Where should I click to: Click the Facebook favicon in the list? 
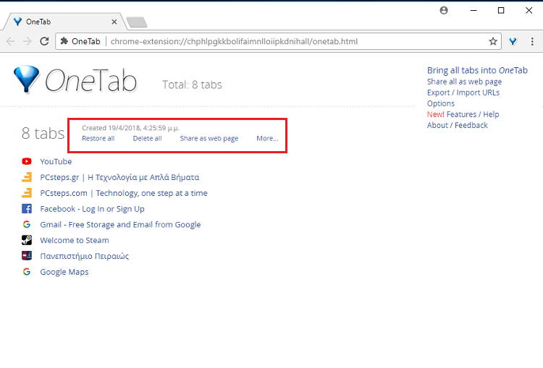point(27,208)
